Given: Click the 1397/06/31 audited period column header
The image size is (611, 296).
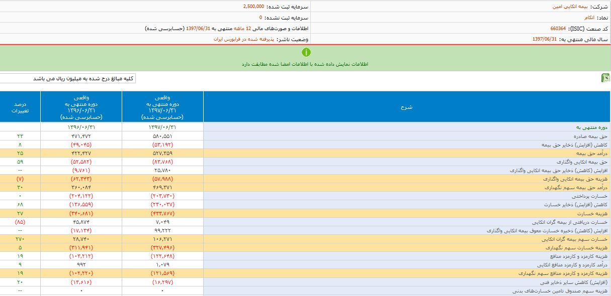Looking at the screenshot, I should [x=162, y=107].
